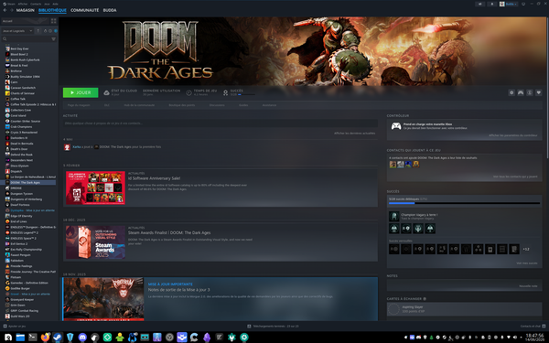Open the game info icon beside the heart
Image resolution: width=549 pixels, height=343 pixels.
tap(530, 92)
